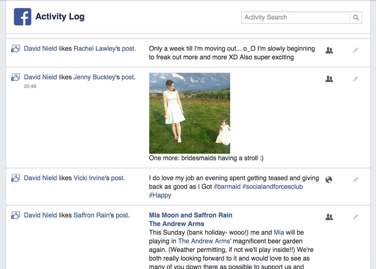Open the bridesmaids stroll photo thumbnail

189,113
